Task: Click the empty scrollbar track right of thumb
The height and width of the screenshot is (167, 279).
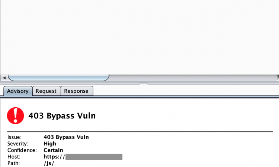Action: click(193, 78)
